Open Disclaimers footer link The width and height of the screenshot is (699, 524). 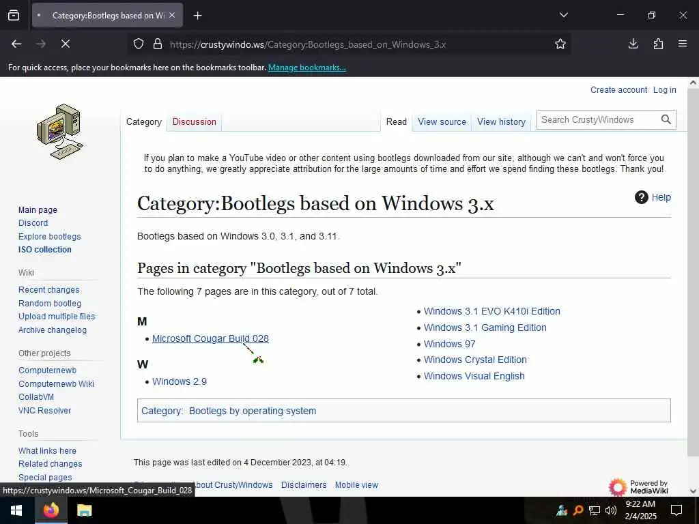(x=304, y=485)
